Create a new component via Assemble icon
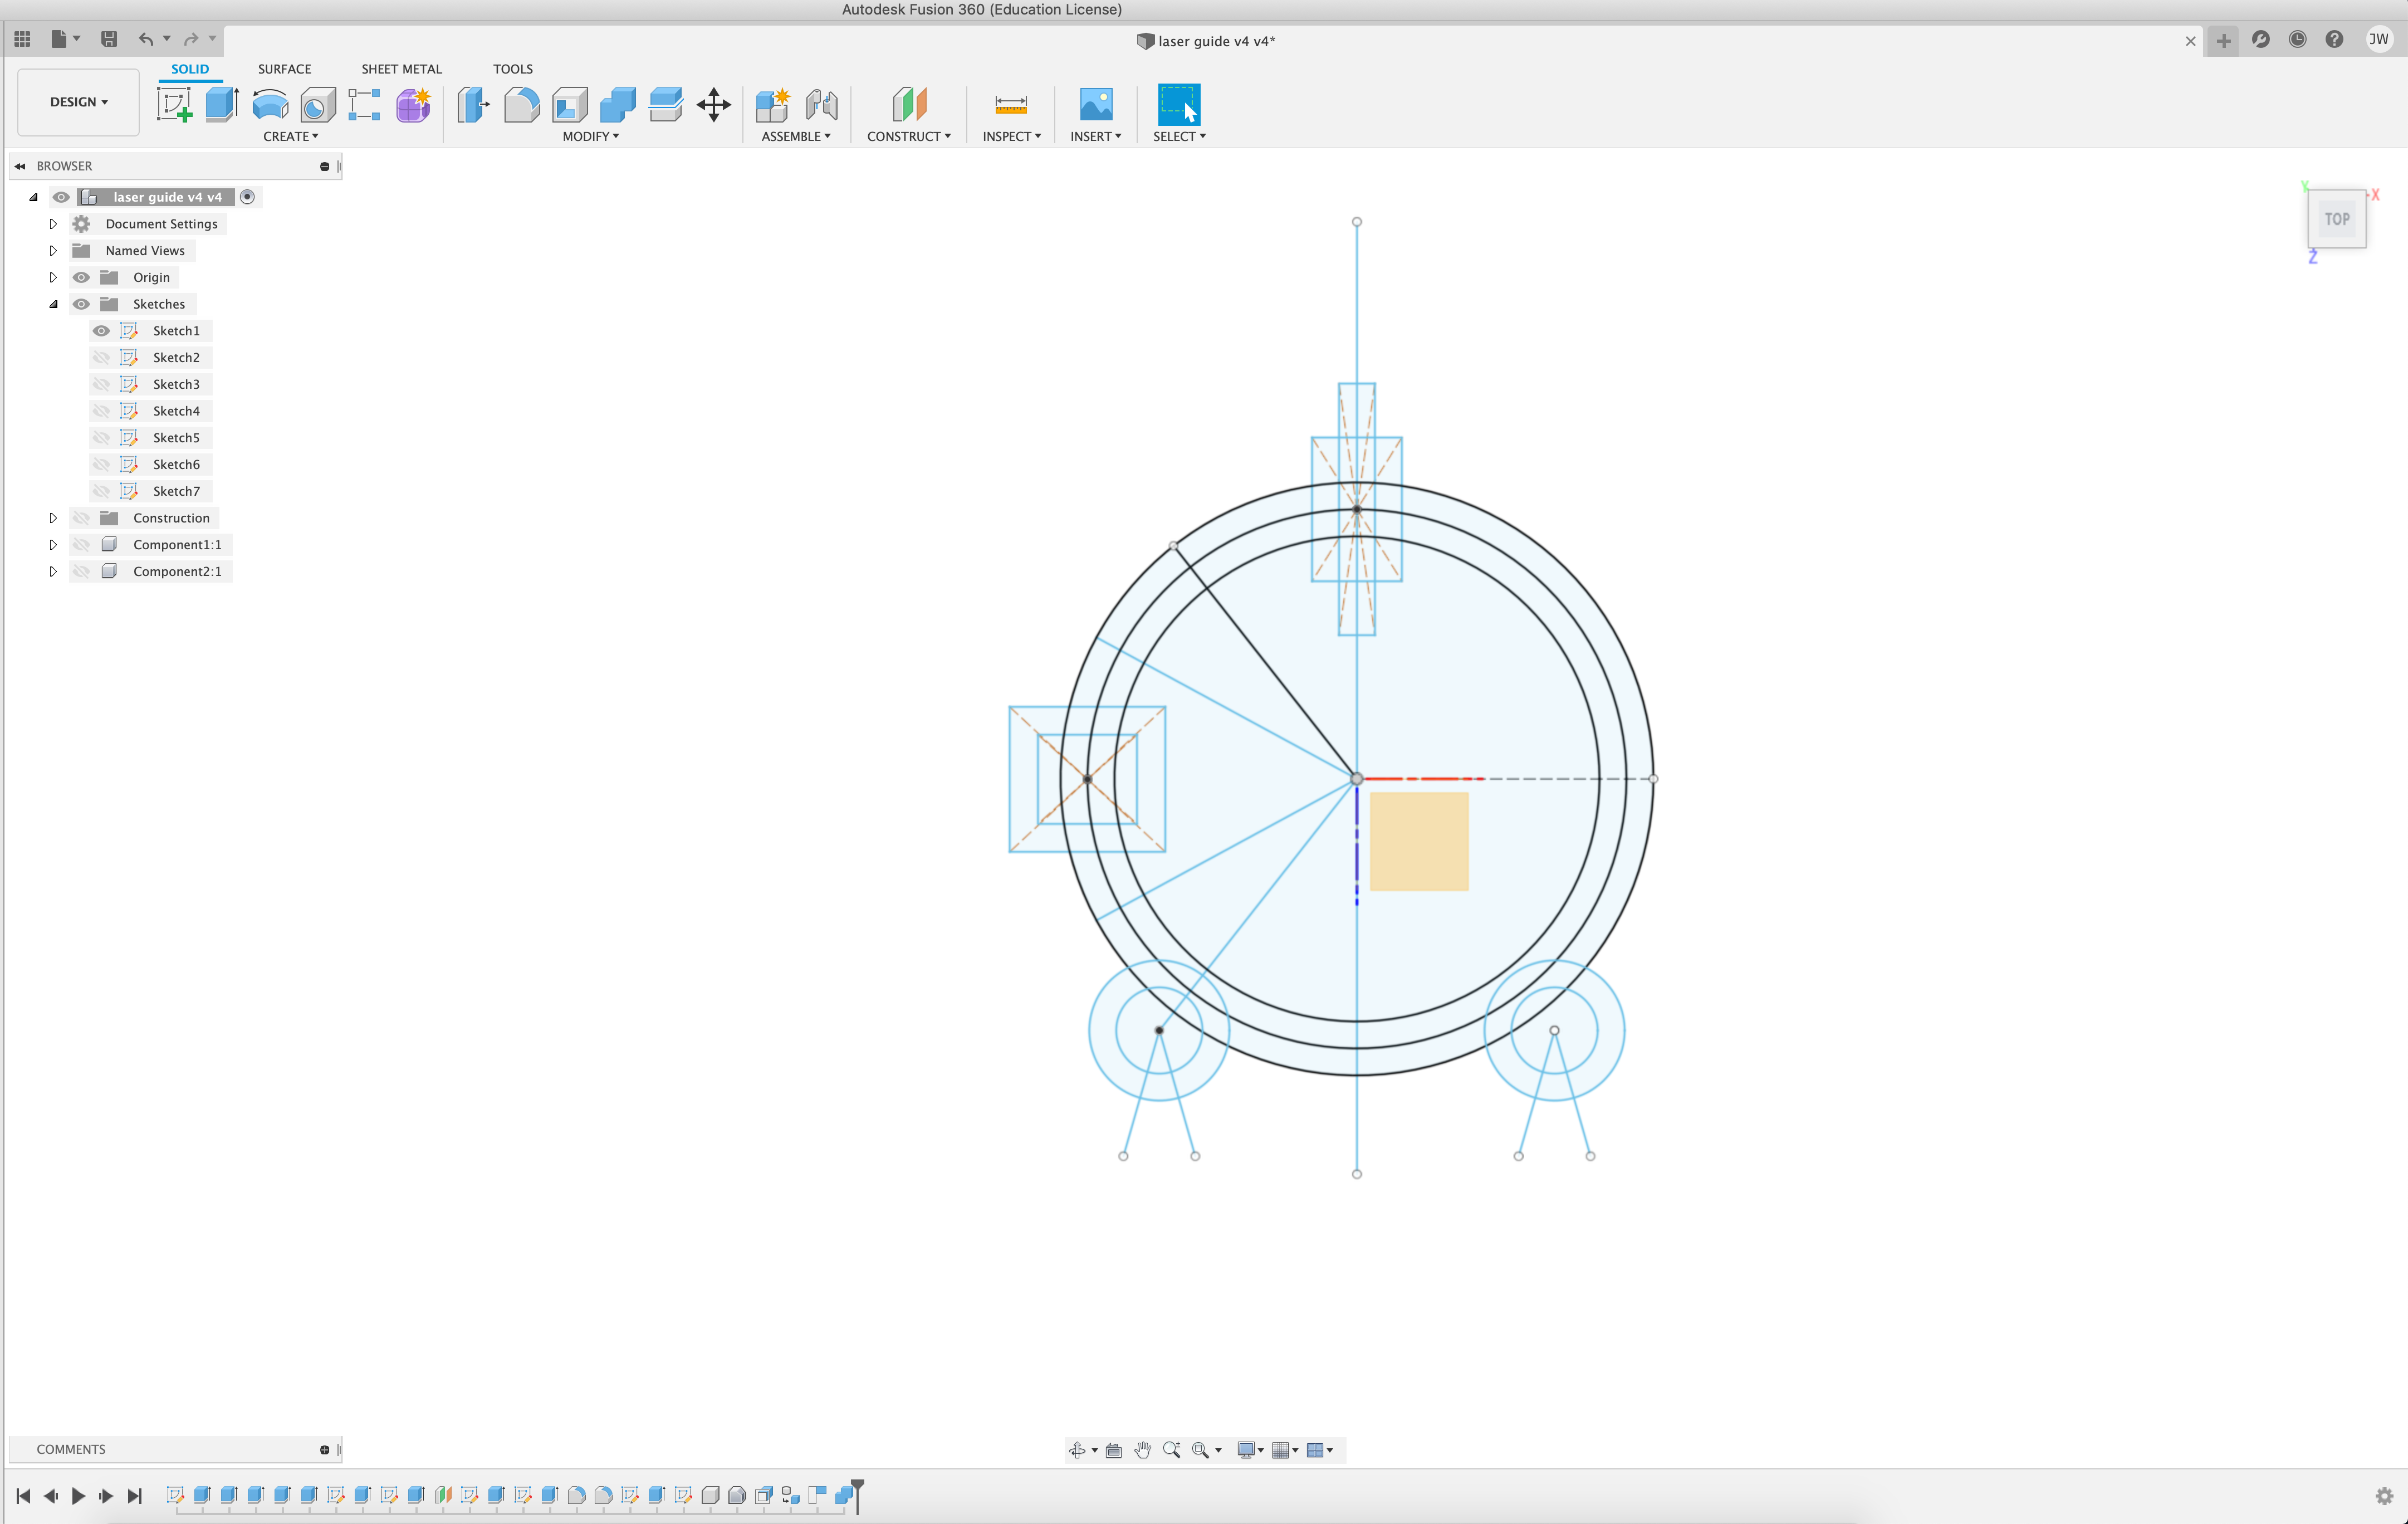 coord(772,104)
